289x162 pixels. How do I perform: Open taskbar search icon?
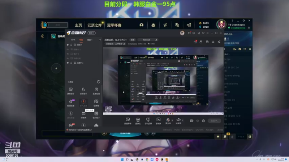[127, 159]
